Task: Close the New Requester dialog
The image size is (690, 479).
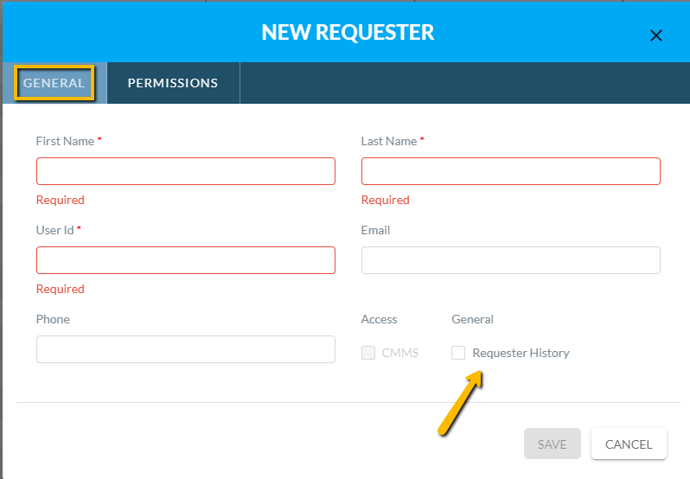Action: click(x=655, y=35)
